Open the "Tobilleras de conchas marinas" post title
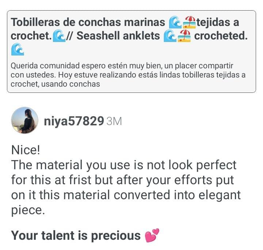 (88, 22)
